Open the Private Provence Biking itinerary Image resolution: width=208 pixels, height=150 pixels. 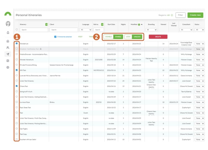[28, 65]
